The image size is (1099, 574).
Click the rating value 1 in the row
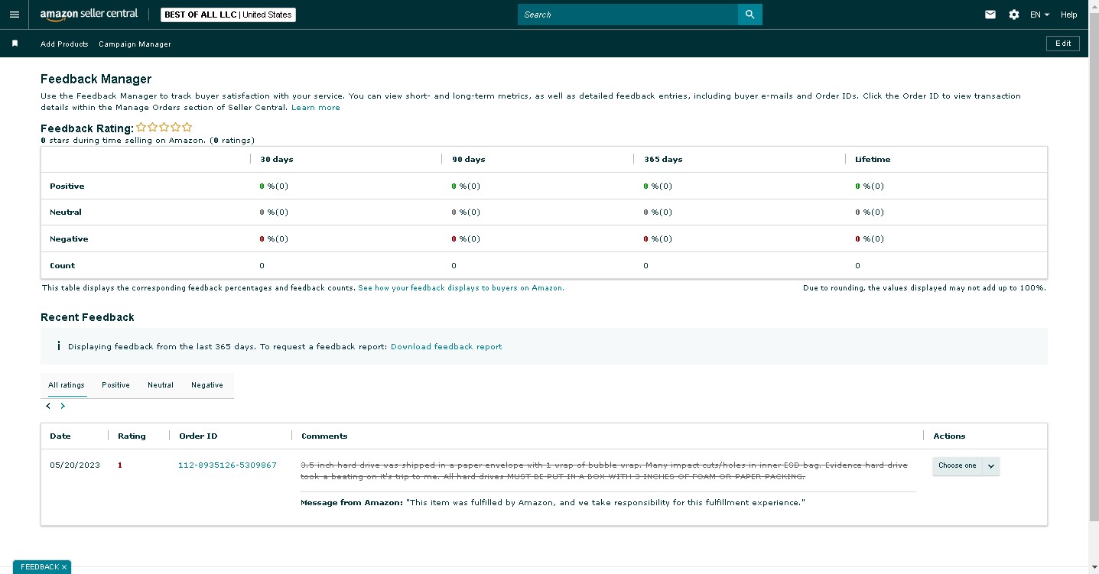tap(120, 465)
